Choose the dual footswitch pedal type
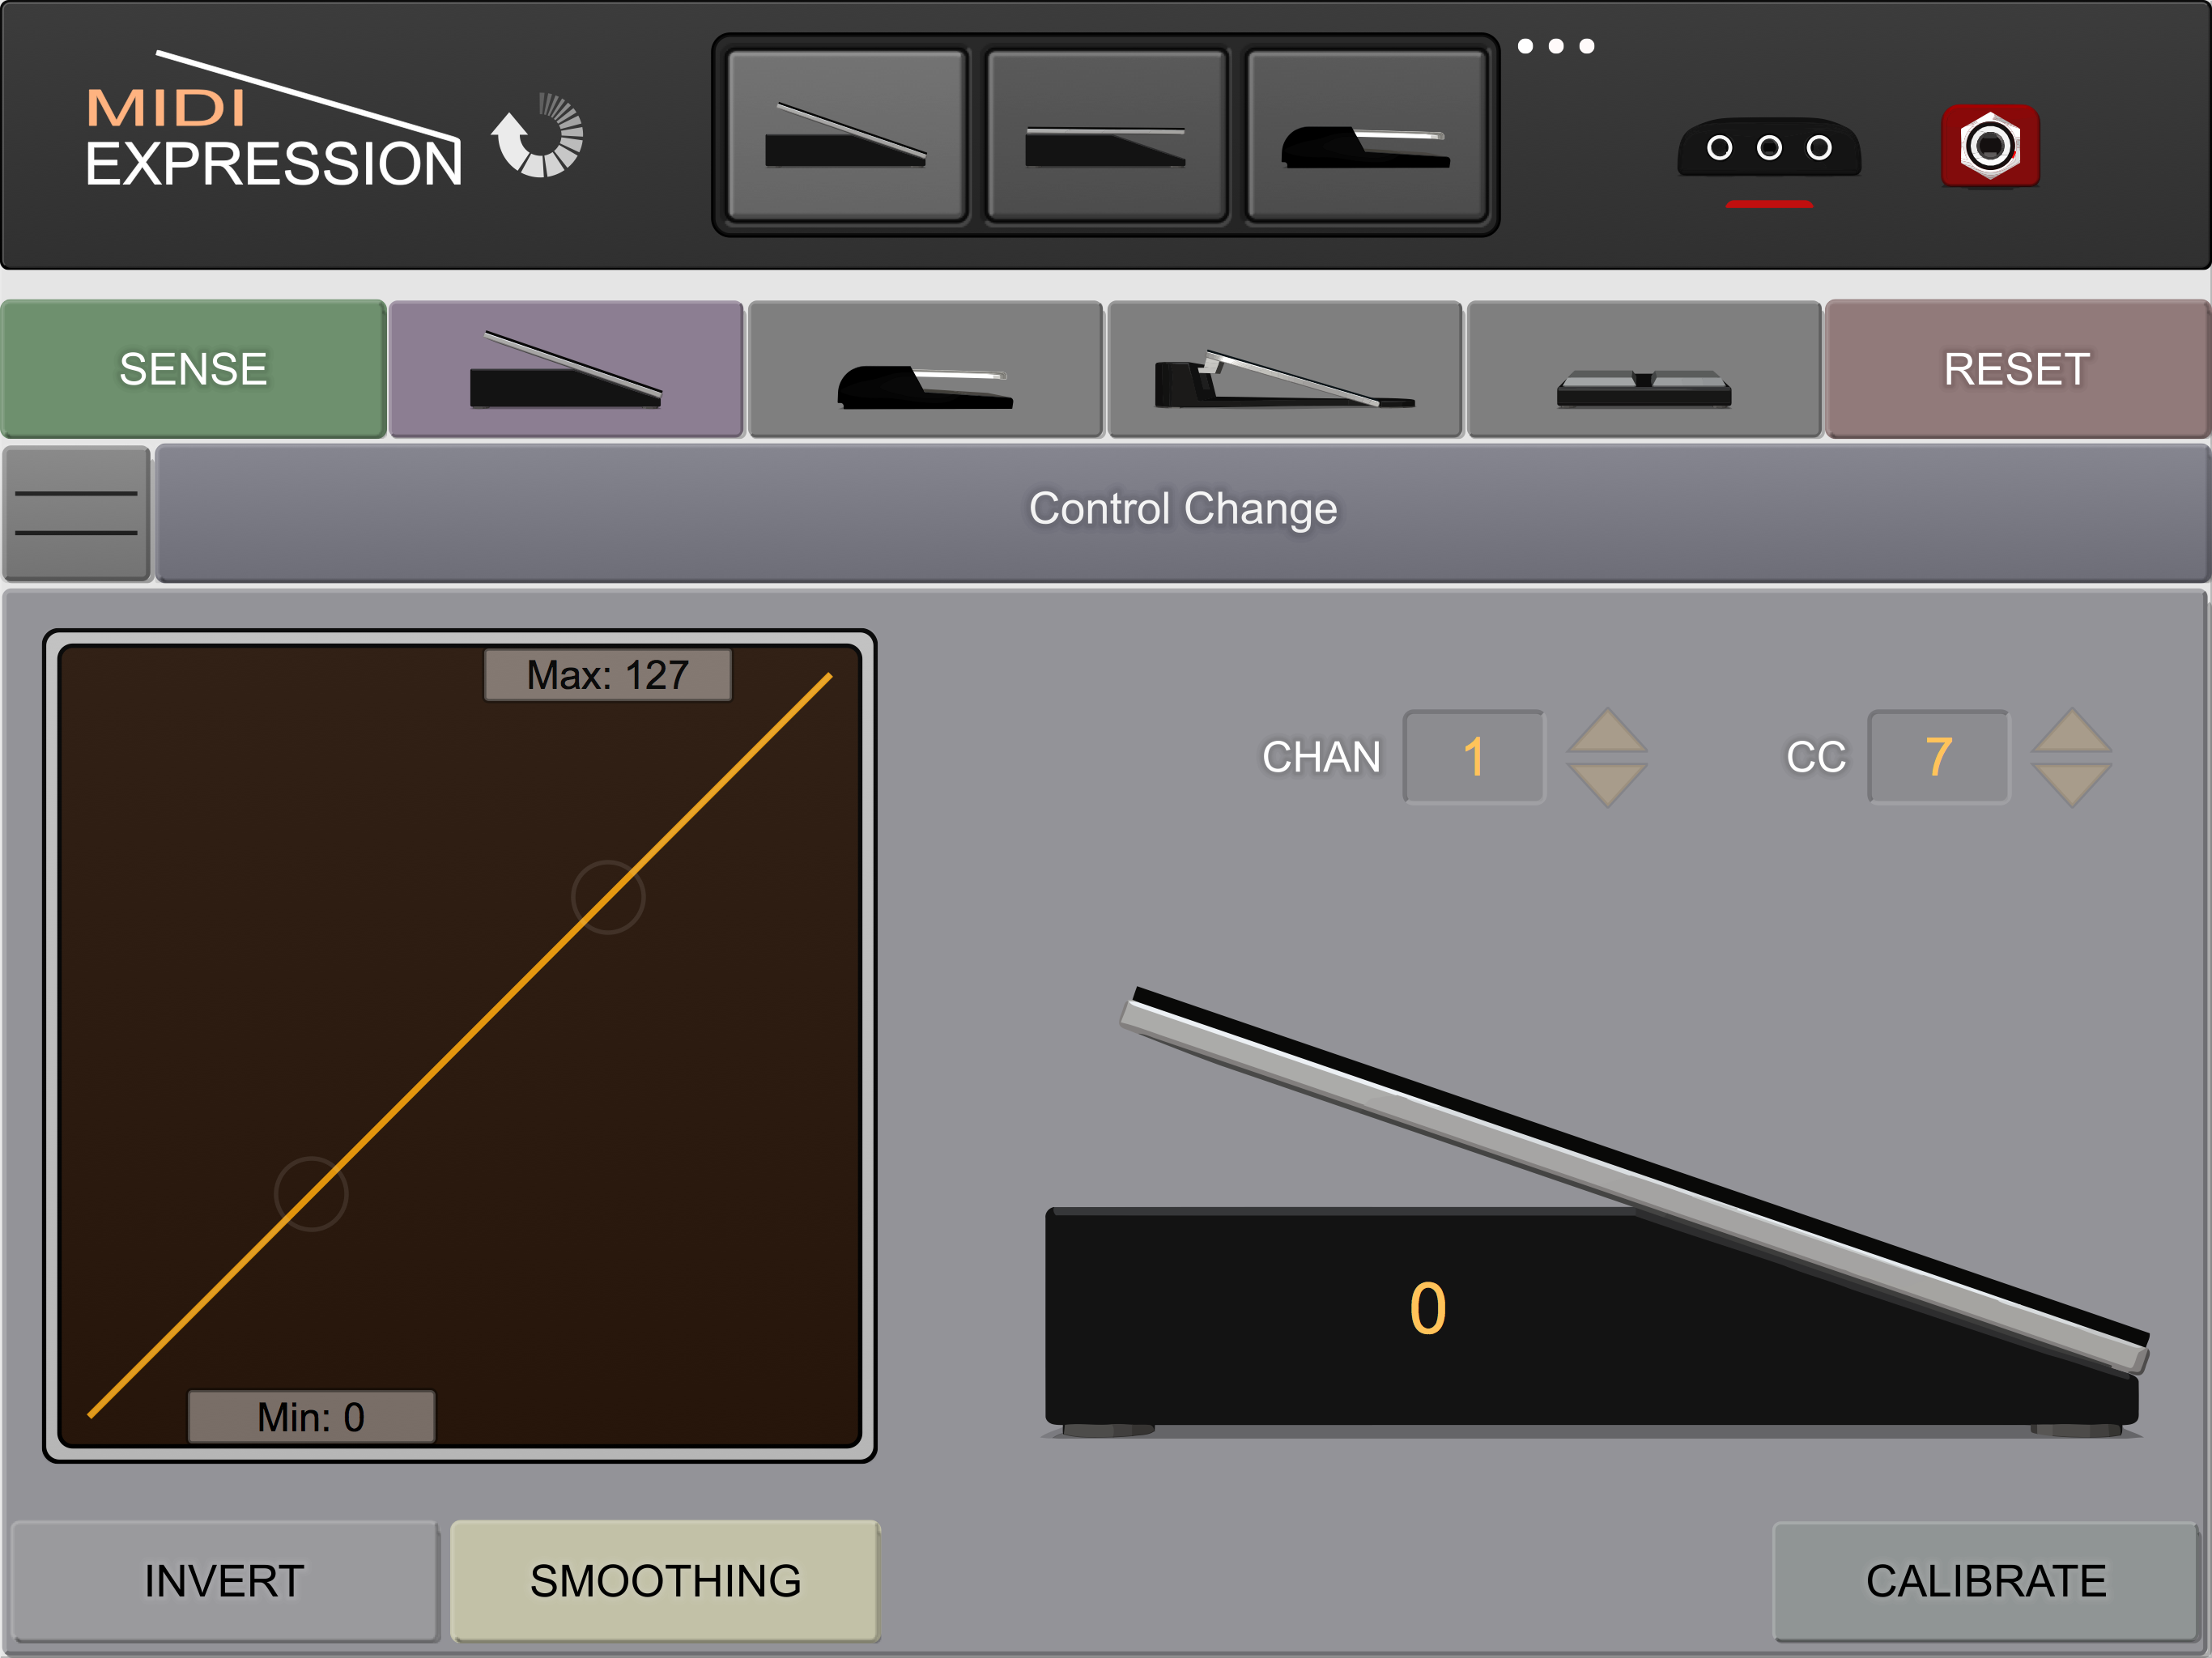The image size is (2212, 1658). tap(1643, 370)
